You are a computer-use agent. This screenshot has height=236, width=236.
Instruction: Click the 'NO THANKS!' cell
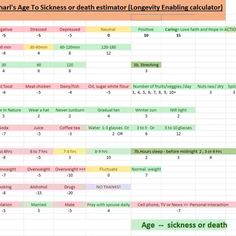pyautogui.click(x=108, y=187)
